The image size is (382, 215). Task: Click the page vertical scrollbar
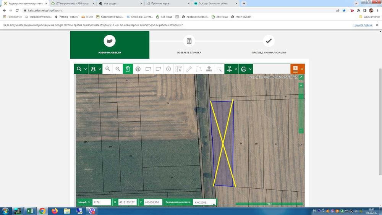pyautogui.click(x=380, y=122)
